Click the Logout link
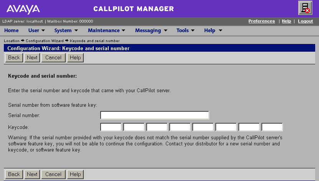This screenshot has height=181, width=319. tap(305, 21)
